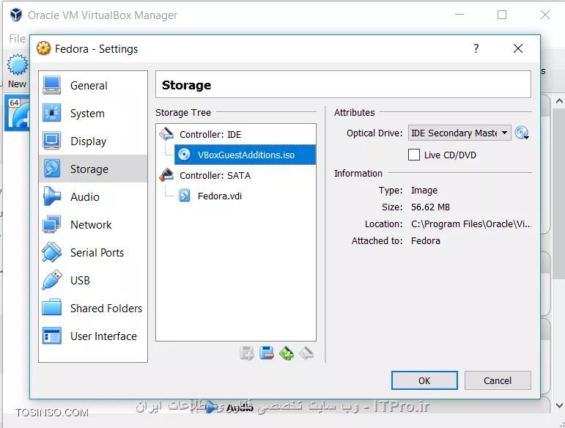Click the Fedora Settings gear icon
The width and height of the screenshot is (565, 428).
click(43, 48)
